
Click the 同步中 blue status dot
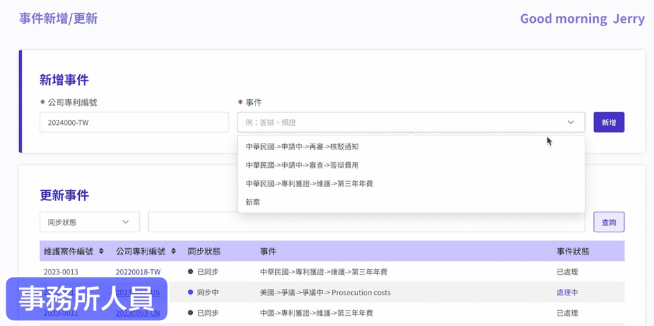190,293
